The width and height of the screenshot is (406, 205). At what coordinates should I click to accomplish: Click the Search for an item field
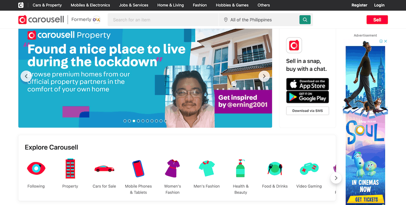(163, 20)
